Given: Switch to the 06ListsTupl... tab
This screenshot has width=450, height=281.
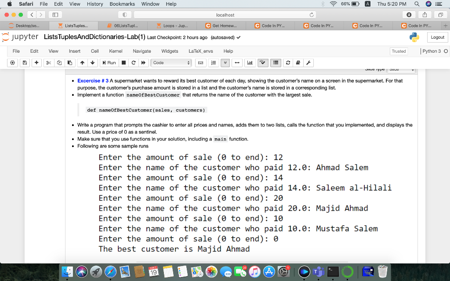Looking at the screenshot, I should pos(123,25).
